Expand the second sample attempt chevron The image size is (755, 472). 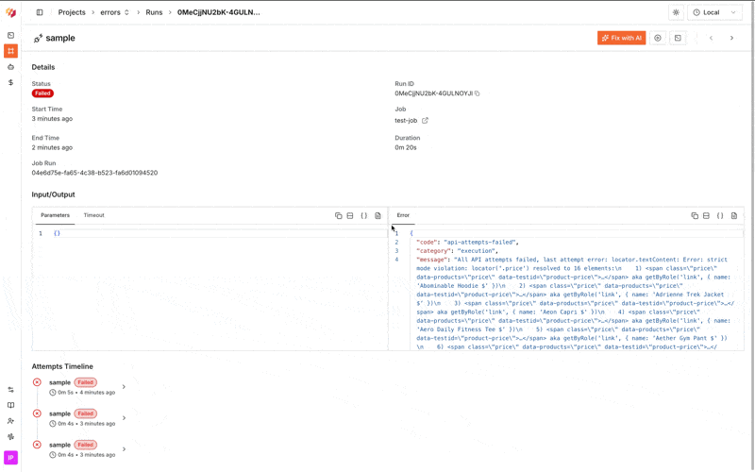[124, 418]
